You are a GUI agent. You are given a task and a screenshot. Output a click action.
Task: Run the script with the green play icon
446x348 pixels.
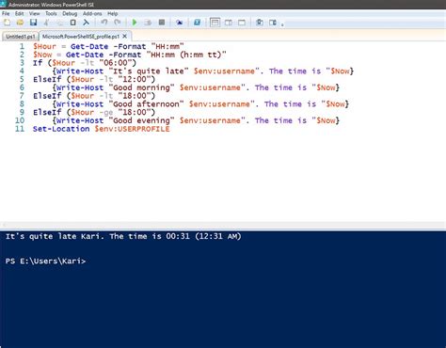click(x=135, y=23)
